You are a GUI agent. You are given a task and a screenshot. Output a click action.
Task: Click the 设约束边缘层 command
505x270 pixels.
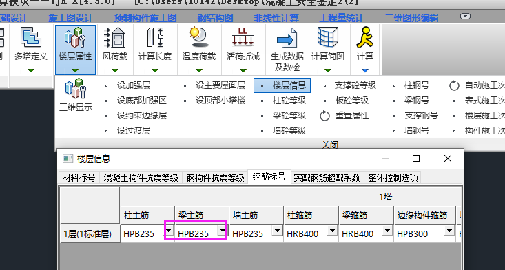[142, 116]
